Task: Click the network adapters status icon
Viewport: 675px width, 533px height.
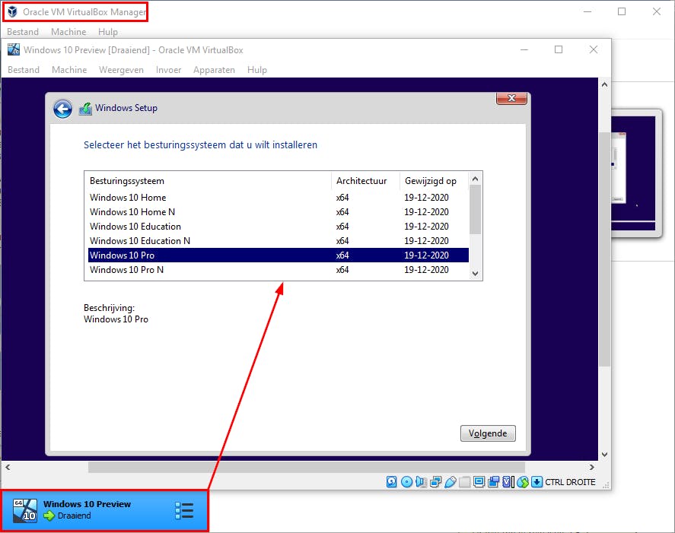Action: [435, 482]
